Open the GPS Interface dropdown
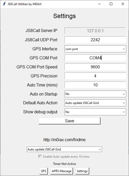Viewport: 129px width, 176px height. [x=95, y=49]
